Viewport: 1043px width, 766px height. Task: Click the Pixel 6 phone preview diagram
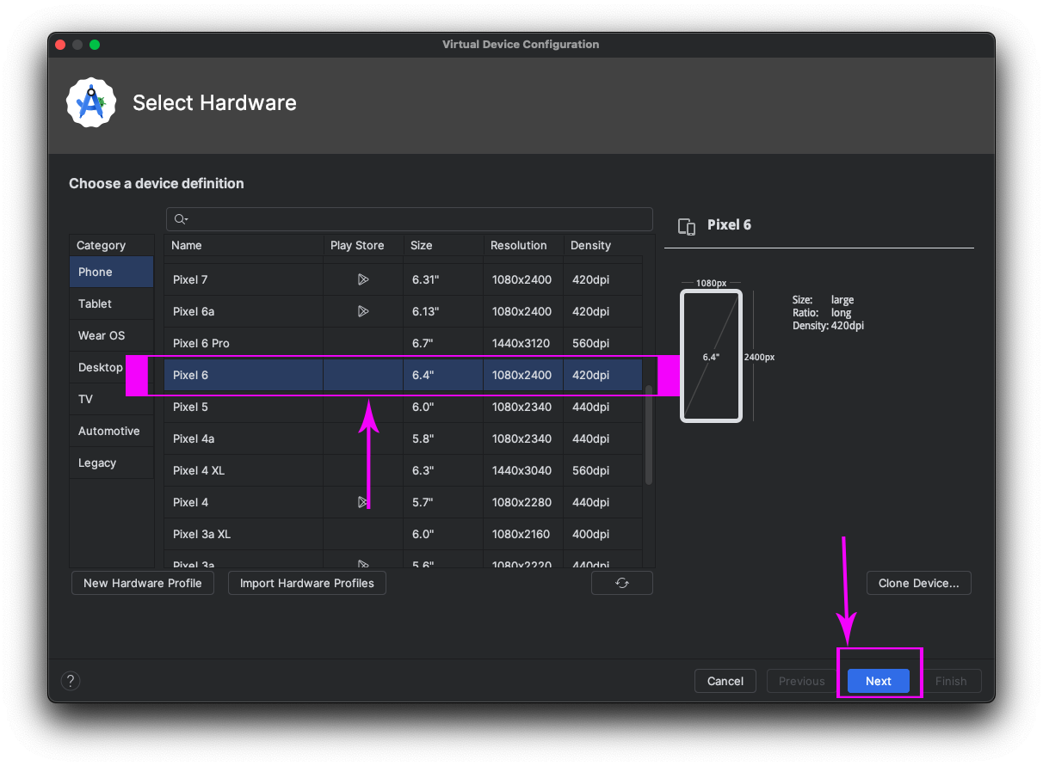pos(711,356)
